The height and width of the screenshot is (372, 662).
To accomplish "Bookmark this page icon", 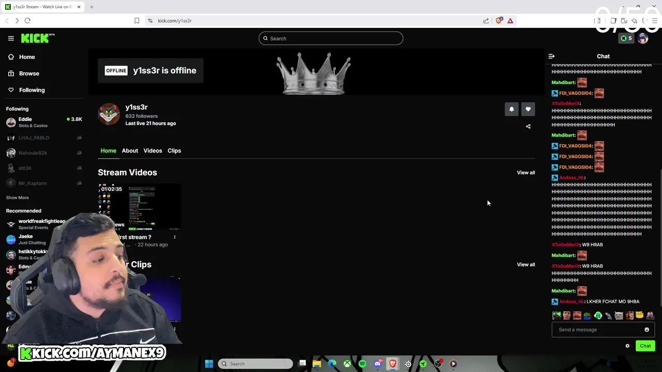I will tap(137, 21).
